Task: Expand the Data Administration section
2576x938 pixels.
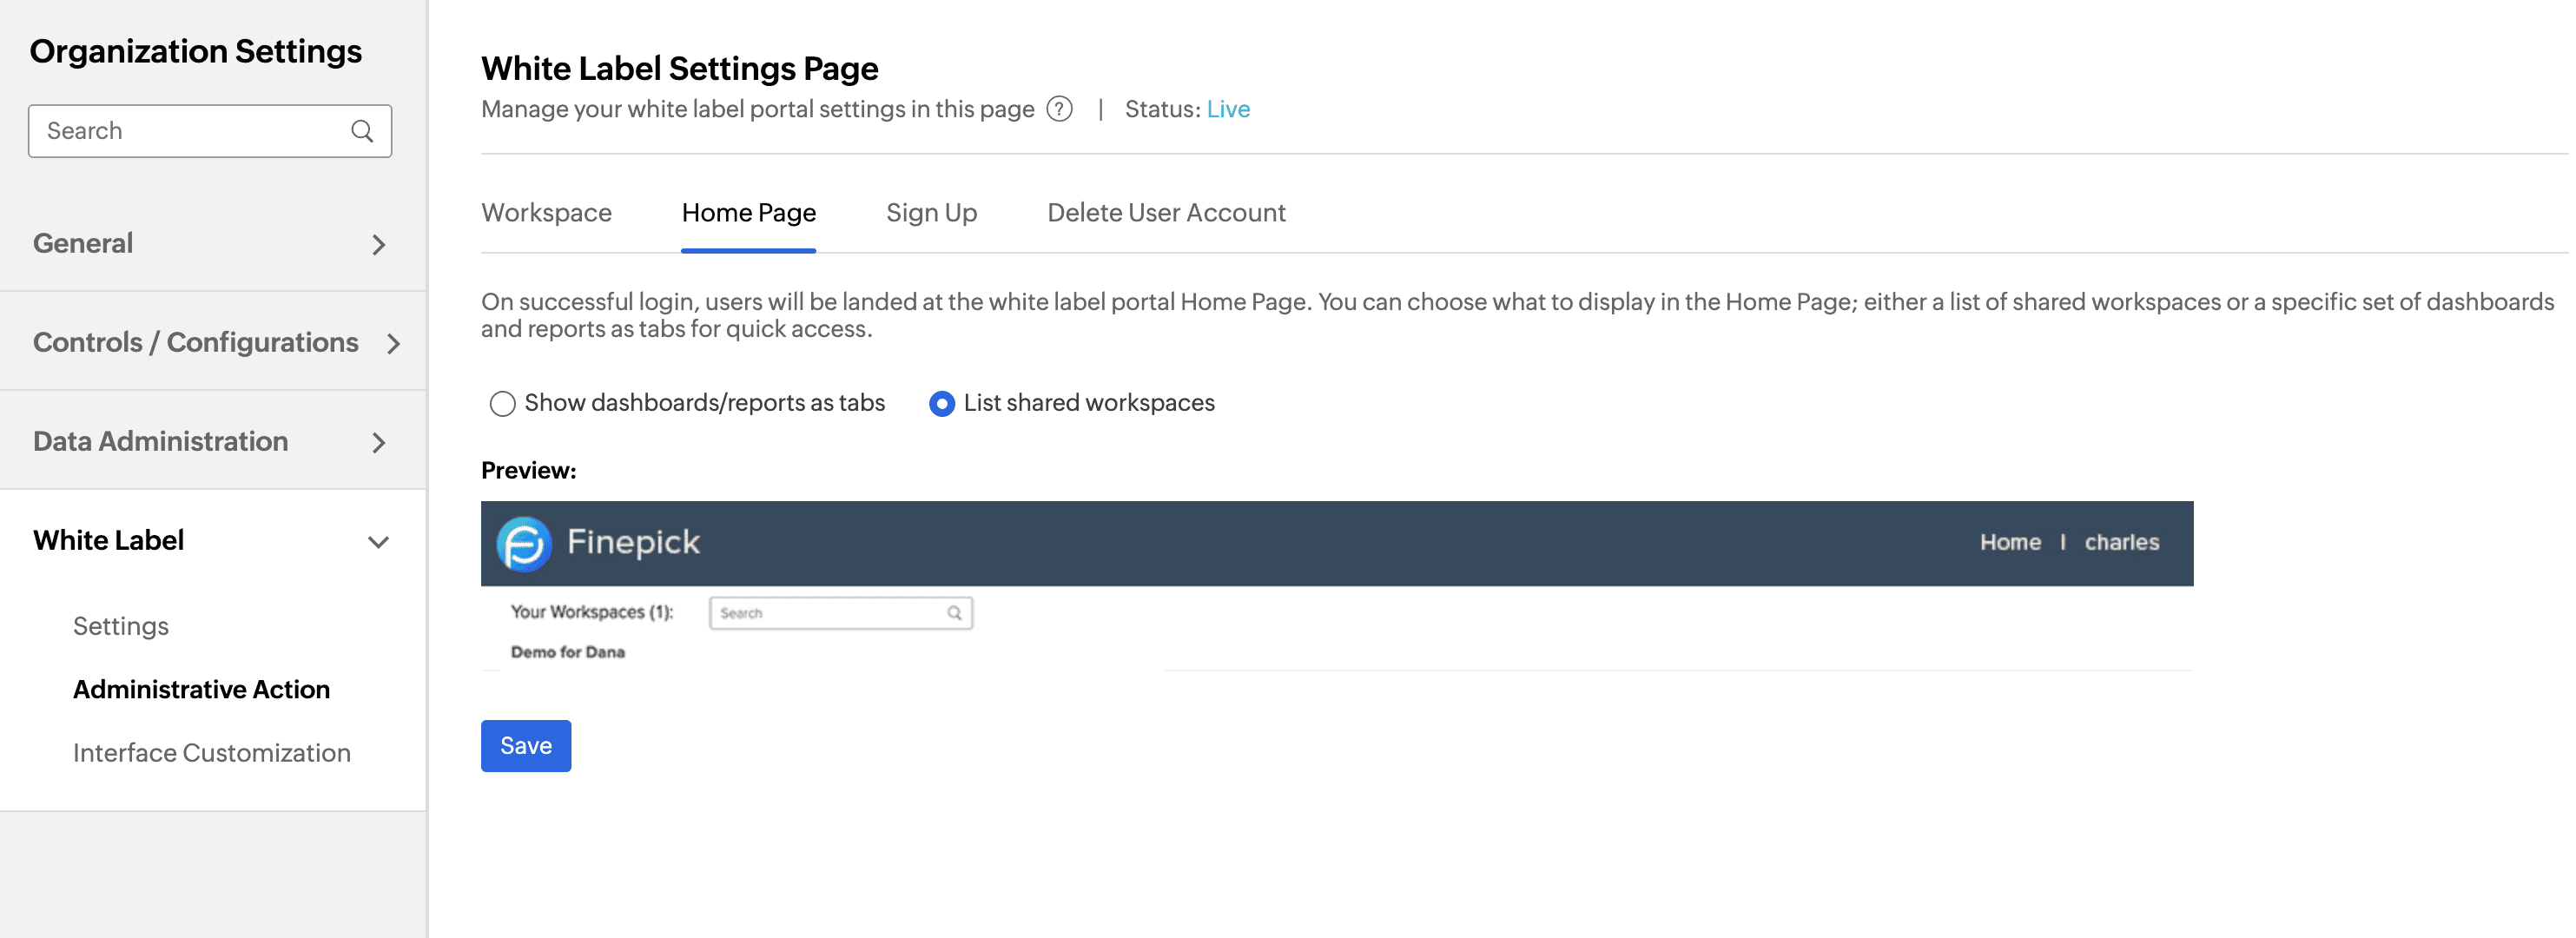Action: tap(378, 442)
